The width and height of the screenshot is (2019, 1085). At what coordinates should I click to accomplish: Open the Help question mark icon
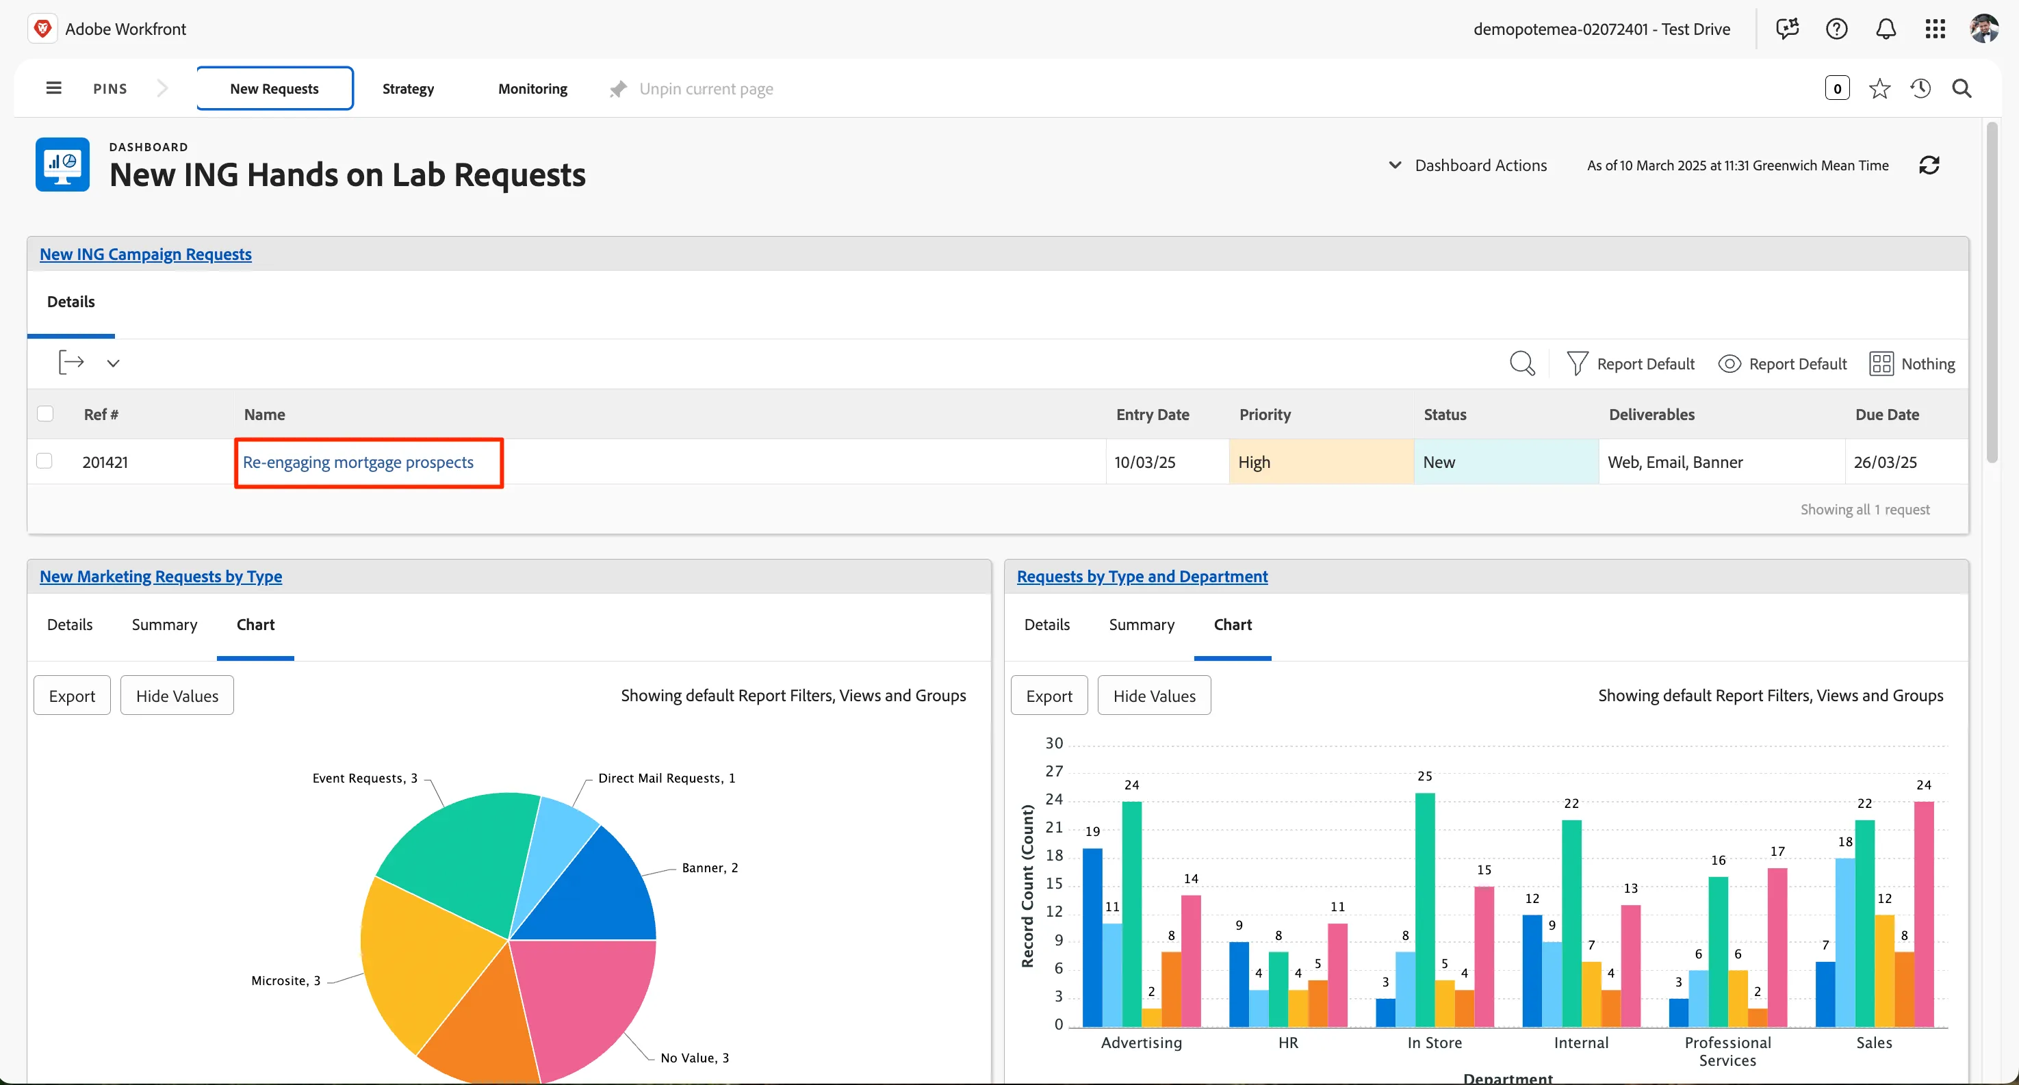click(1837, 29)
